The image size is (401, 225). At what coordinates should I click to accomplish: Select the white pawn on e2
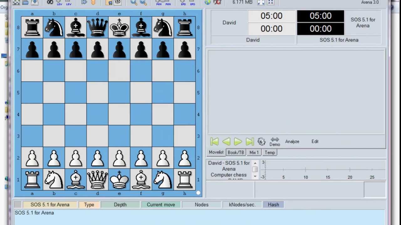[119, 158]
